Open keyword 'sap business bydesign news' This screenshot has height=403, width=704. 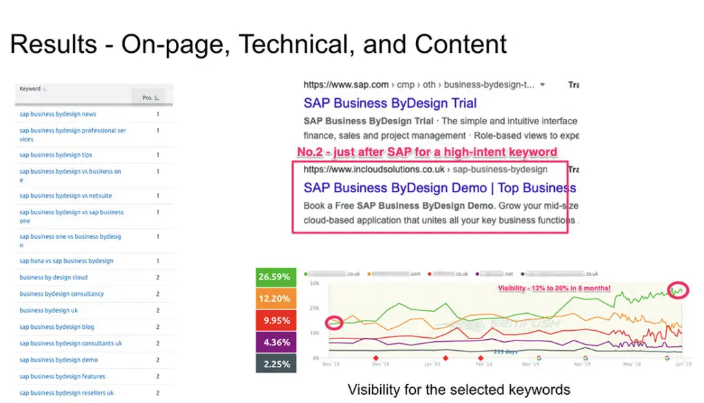coord(58,115)
